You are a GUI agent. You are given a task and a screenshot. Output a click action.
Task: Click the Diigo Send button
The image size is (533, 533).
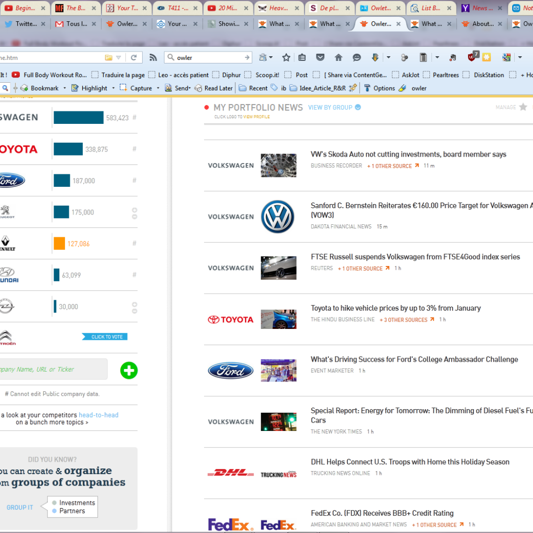click(x=178, y=88)
